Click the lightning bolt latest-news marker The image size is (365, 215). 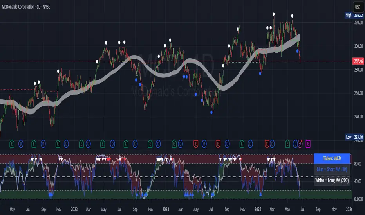click(x=300, y=144)
